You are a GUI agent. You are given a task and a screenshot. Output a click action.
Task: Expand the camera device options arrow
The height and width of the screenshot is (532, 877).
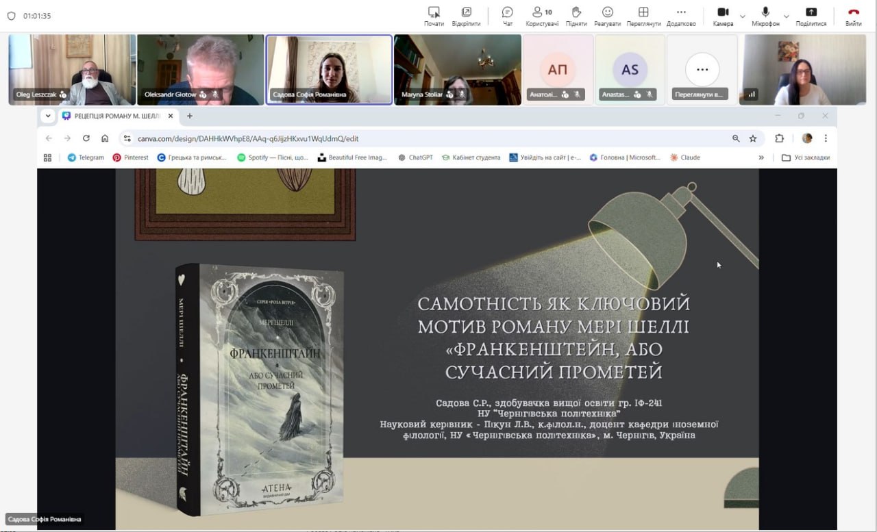743,16
